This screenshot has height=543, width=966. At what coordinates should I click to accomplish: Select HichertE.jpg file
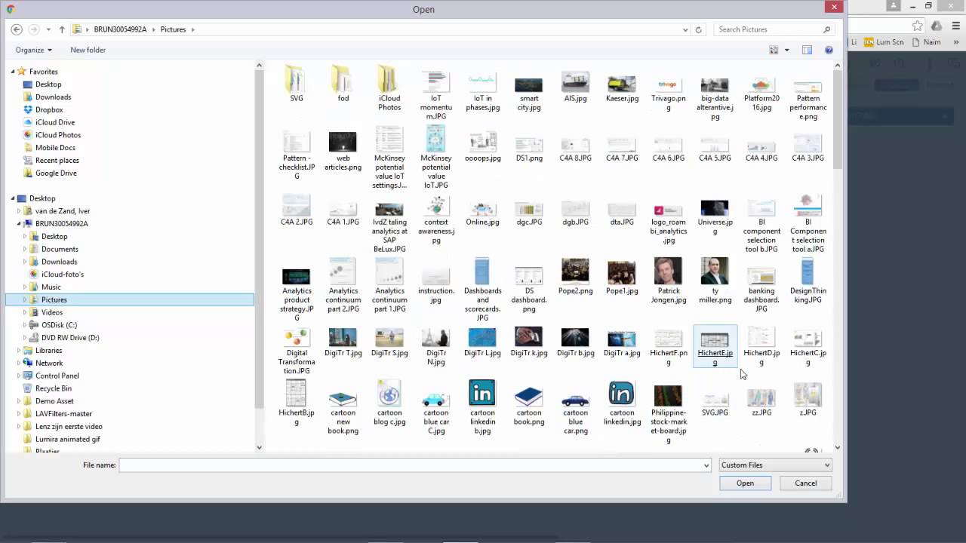[715, 348]
